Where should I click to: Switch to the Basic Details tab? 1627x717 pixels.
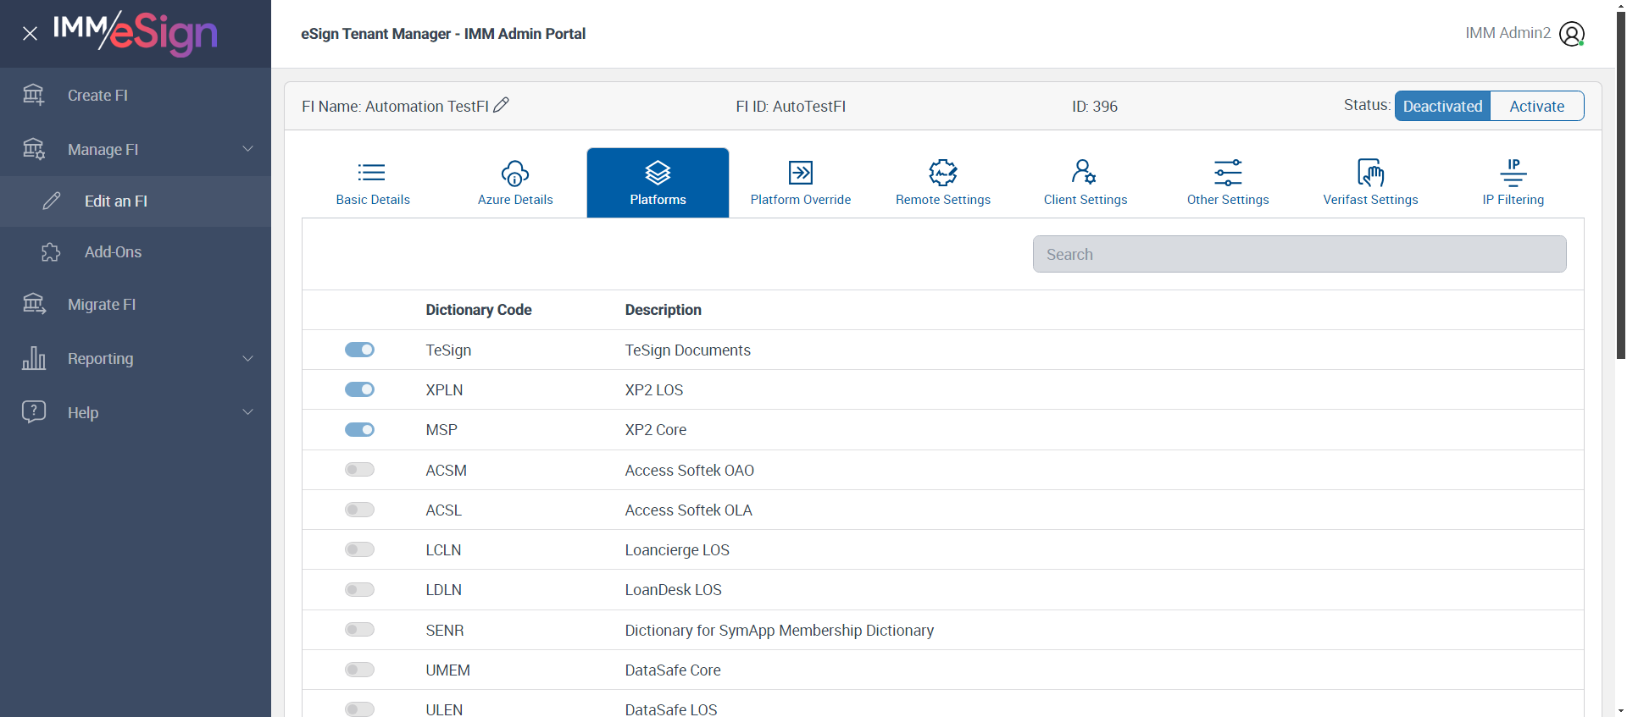[373, 183]
